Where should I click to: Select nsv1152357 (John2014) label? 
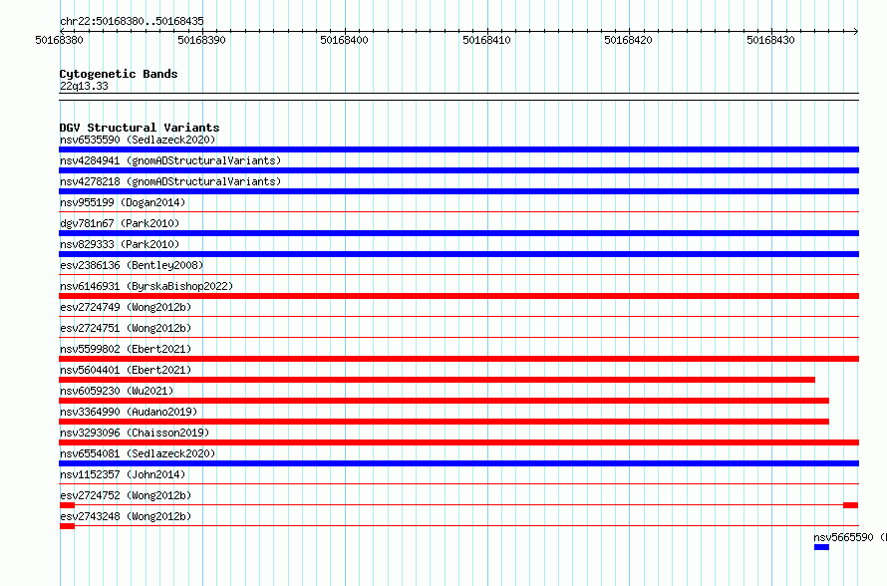pos(123,474)
